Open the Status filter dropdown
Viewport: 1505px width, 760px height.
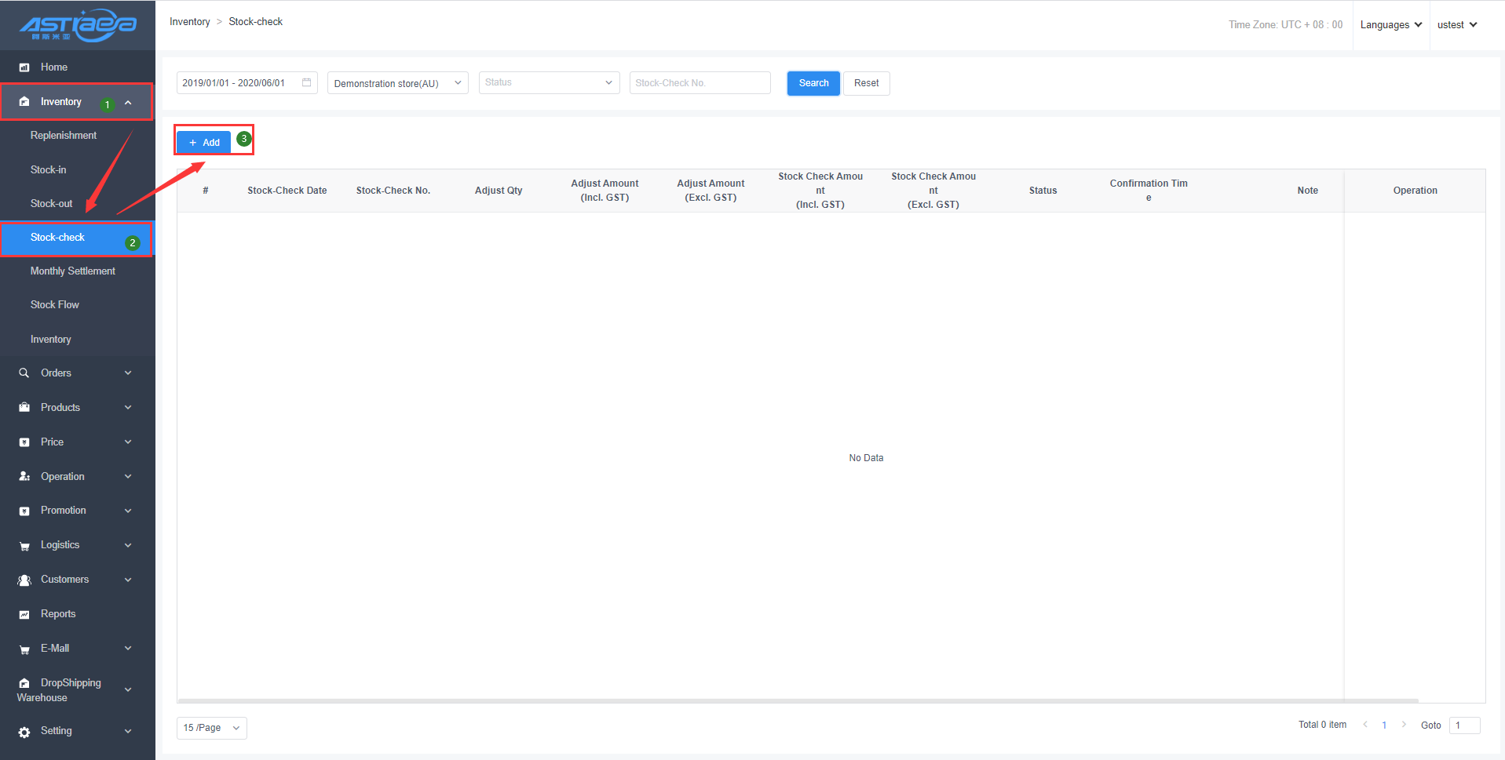(549, 82)
